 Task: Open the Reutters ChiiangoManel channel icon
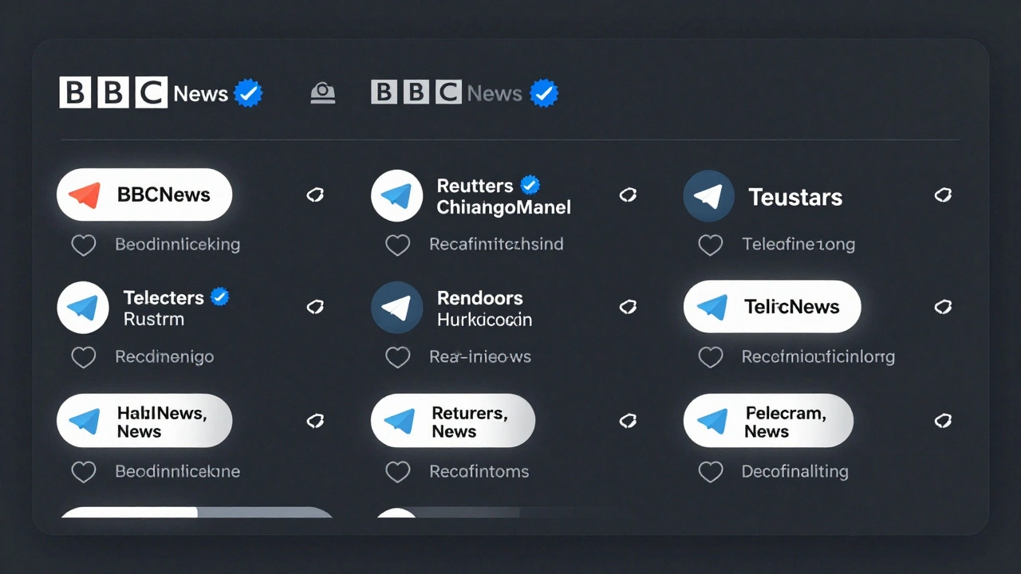pos(397,195)
